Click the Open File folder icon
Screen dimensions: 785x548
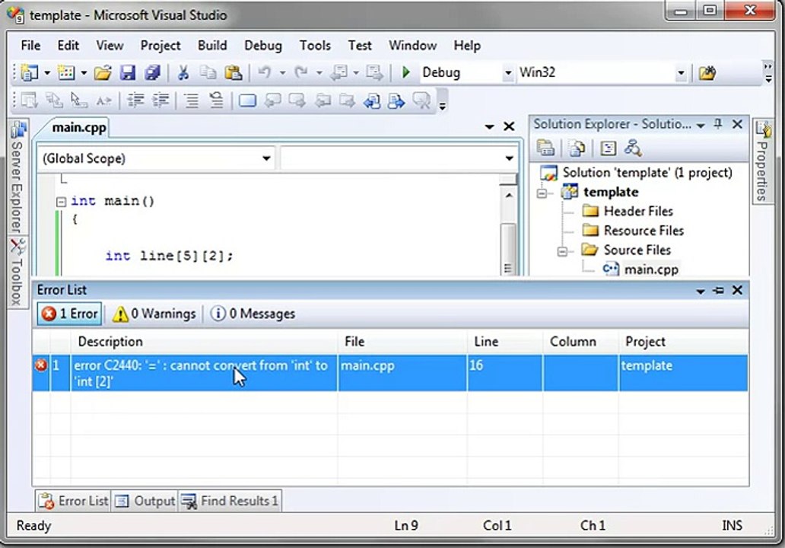(x=103, y=73)
